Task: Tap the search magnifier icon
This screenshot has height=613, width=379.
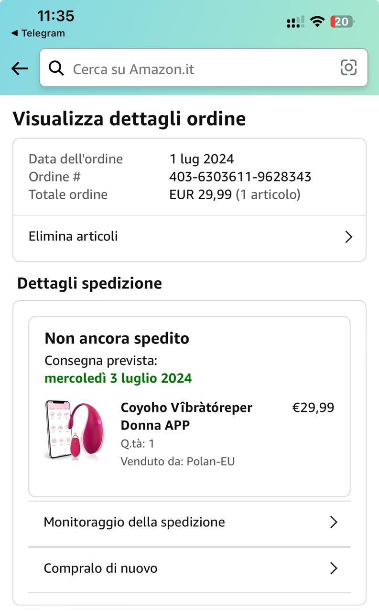Action: [x=56, y=68]
